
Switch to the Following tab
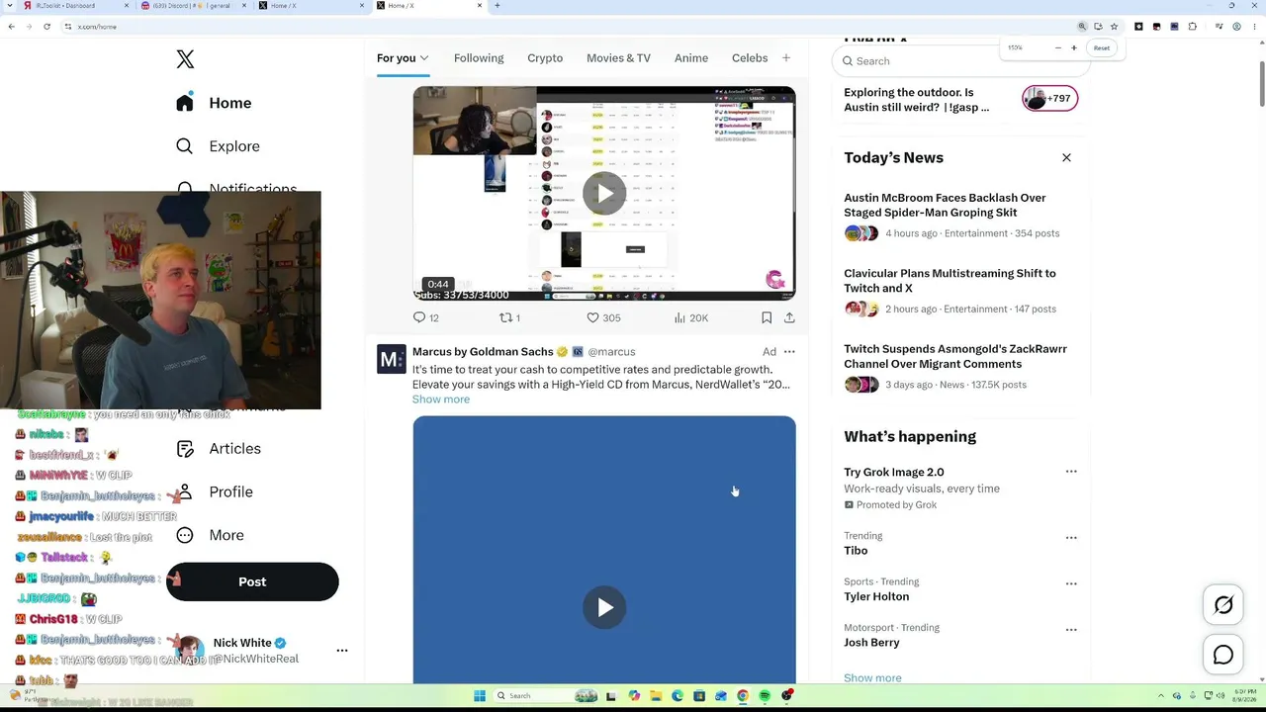click(x=479, y=58)
